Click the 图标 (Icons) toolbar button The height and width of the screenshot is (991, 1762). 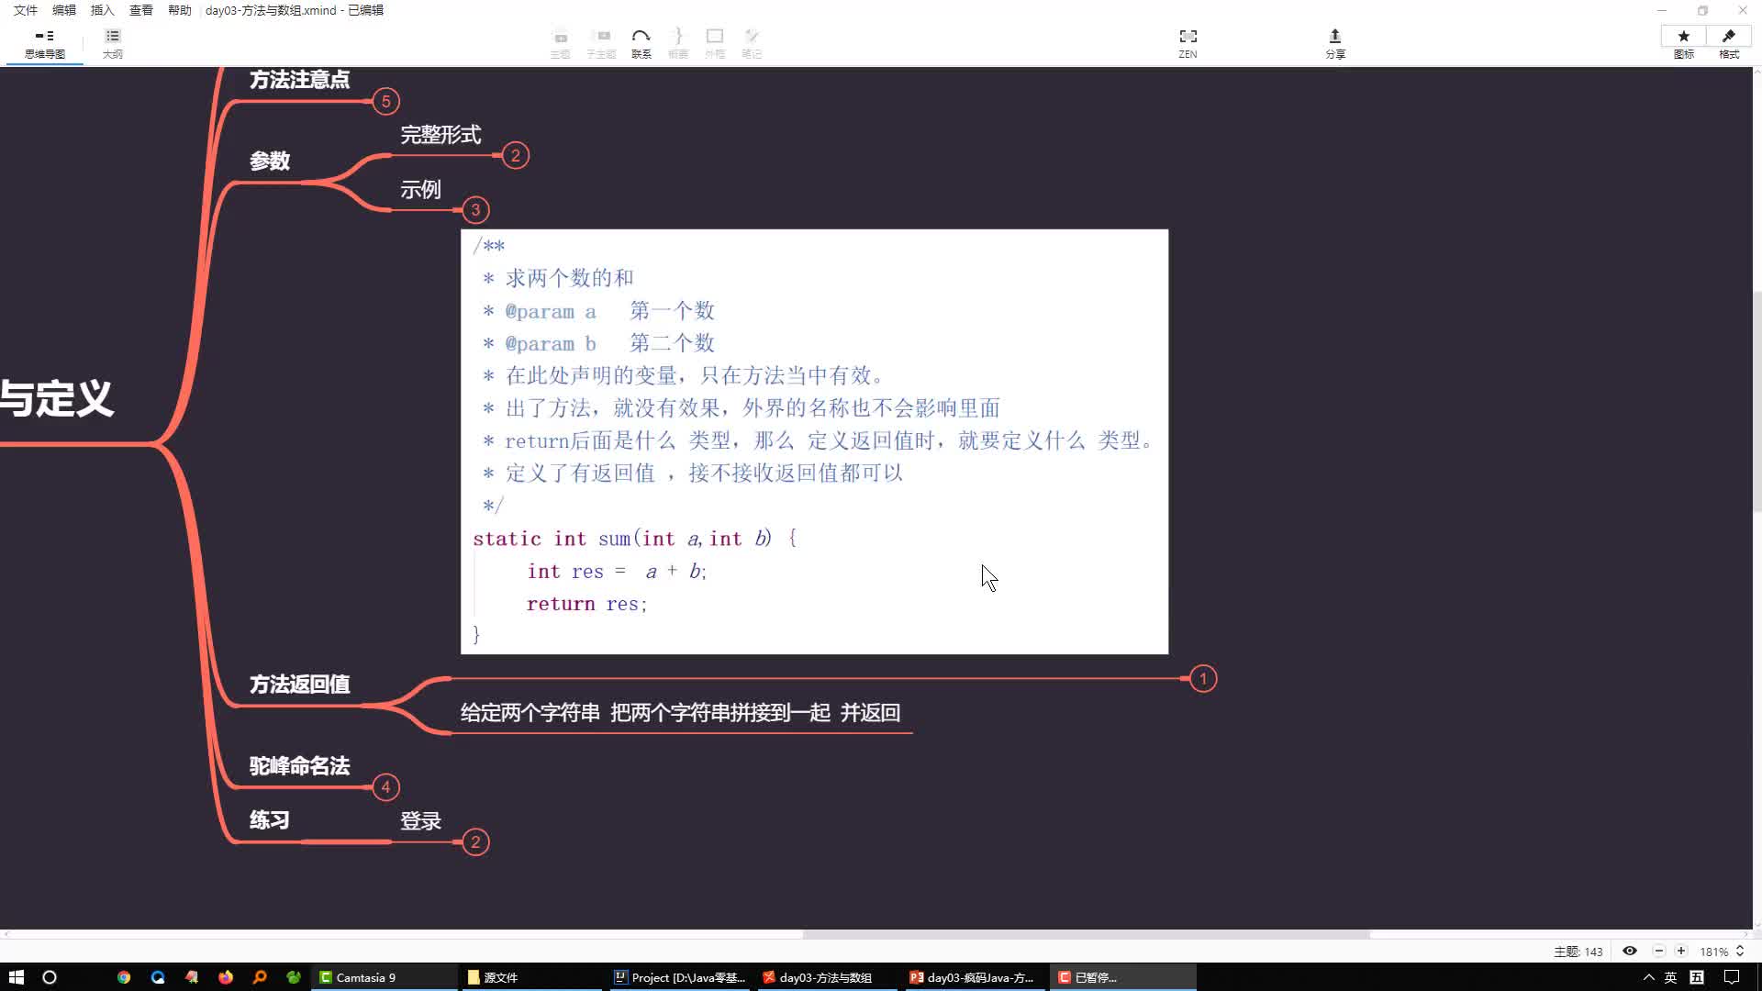tap(1686, 42)
